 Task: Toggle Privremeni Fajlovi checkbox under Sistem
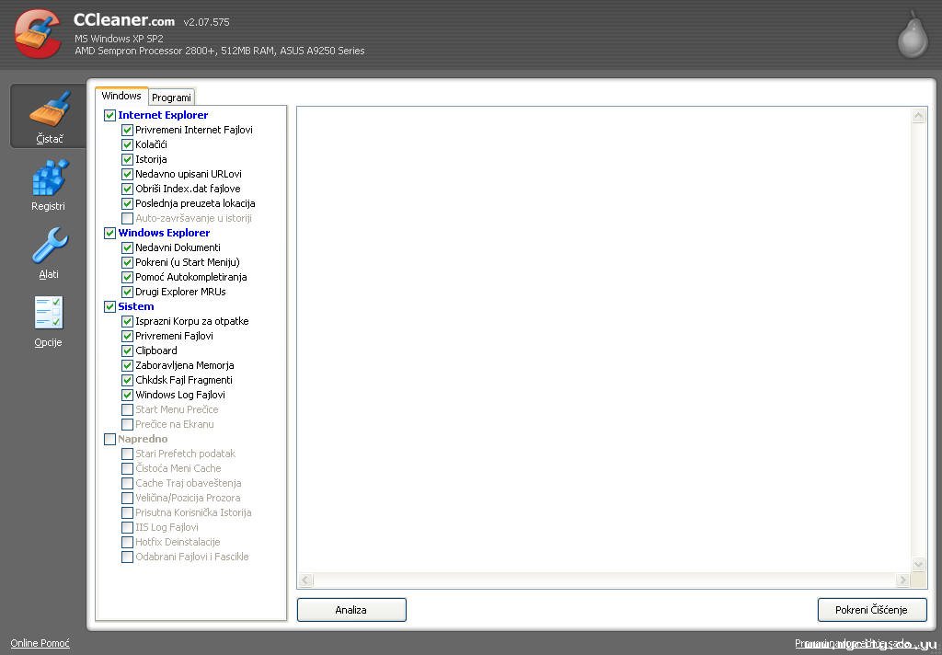pyautogui.click(x=127, y=336)
